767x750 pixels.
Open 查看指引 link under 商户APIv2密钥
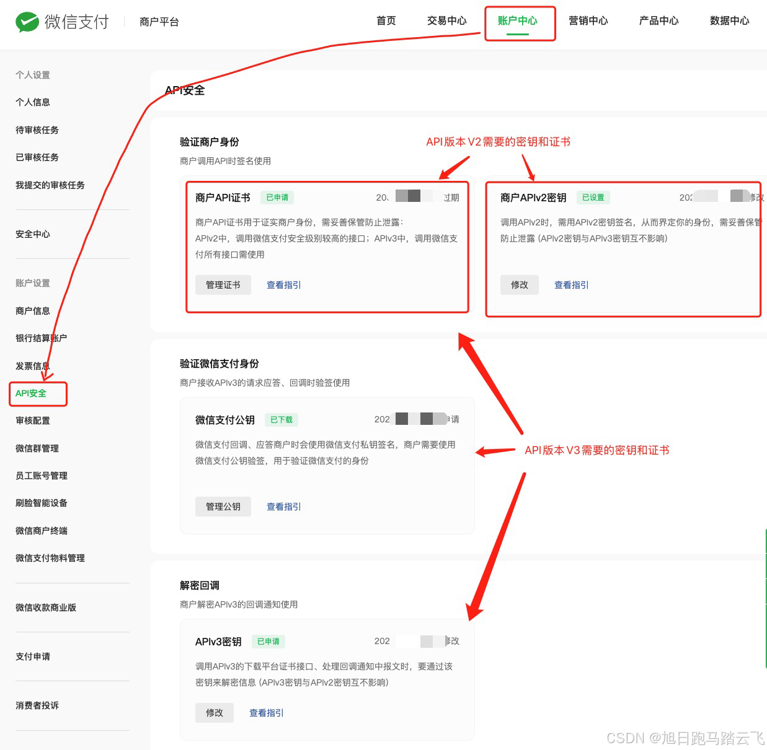(x=572, y=285)
